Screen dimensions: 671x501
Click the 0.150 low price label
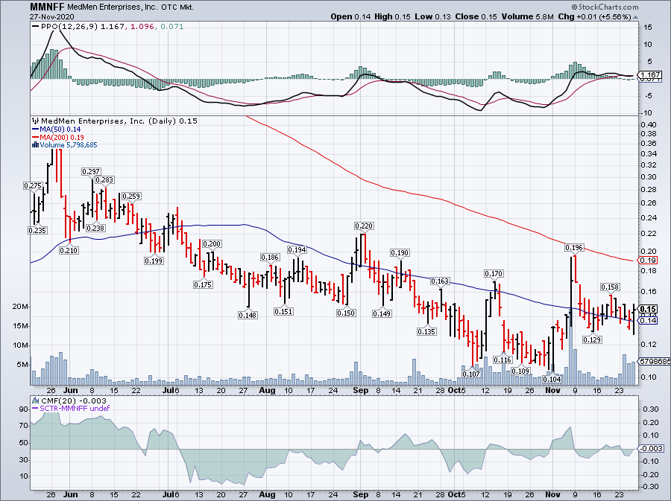click(346, 313)
